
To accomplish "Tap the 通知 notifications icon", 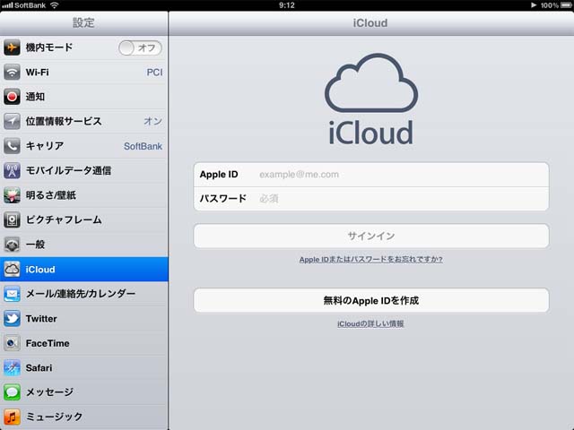I will (x=12, y=97).
